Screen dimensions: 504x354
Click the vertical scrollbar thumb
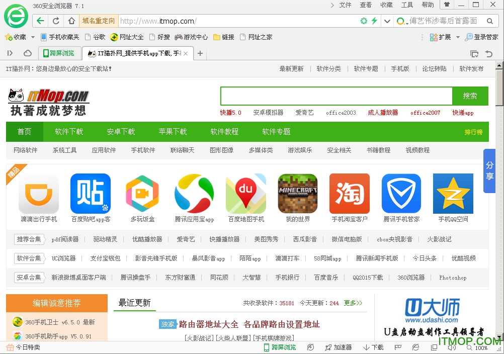point(499,87)
